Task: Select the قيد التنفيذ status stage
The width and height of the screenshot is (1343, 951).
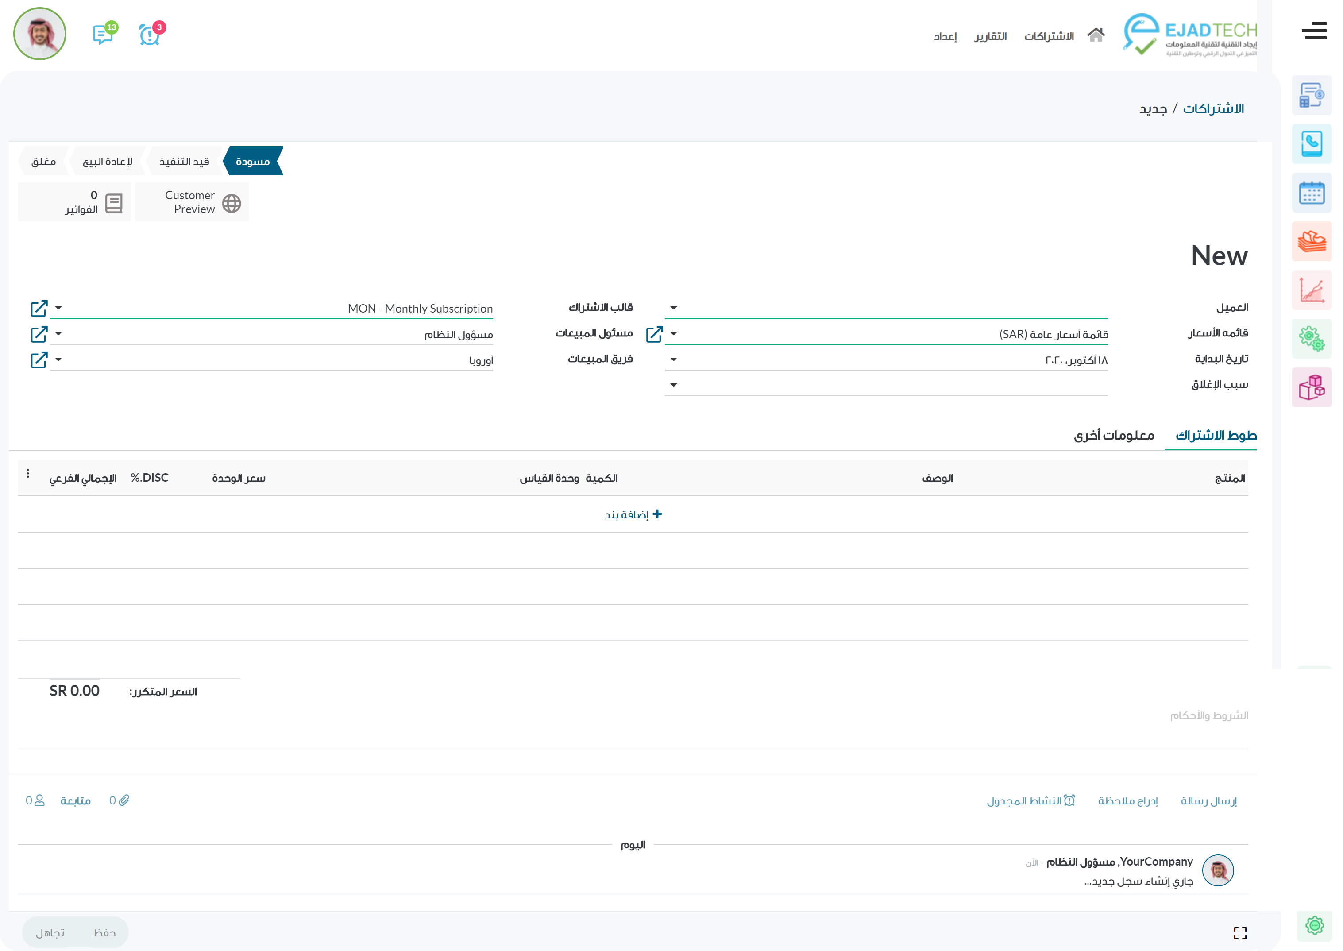Action: click(x=184, y=161)
